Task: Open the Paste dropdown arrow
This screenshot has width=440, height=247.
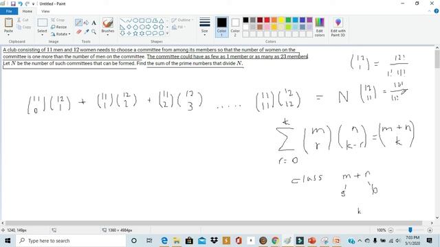Action: point(8,35)
